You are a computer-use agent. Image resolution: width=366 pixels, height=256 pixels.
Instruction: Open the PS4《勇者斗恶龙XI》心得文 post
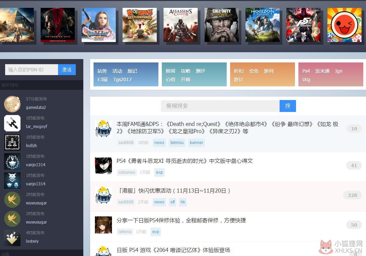click(185, 161)
